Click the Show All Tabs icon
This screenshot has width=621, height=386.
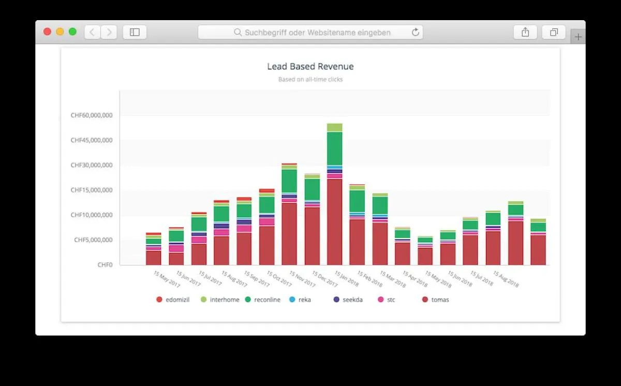(x=553, y=32)
